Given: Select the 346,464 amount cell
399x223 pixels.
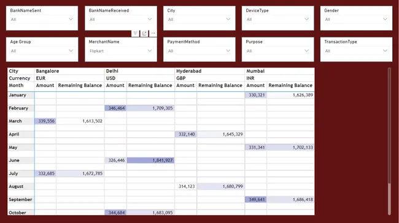Looking at the screenshot, I should pos(115,108).
